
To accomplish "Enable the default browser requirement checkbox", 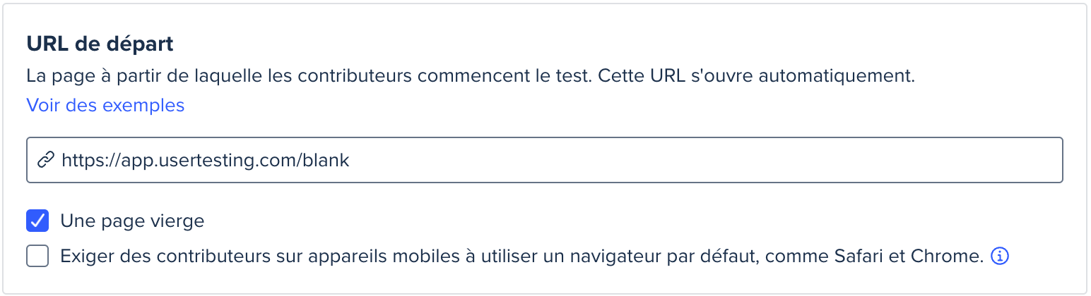I will click(x=37, y=256).
